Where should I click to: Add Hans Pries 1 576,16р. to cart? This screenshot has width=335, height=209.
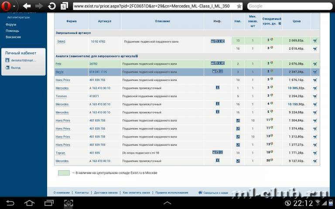[x=315, y=80]
